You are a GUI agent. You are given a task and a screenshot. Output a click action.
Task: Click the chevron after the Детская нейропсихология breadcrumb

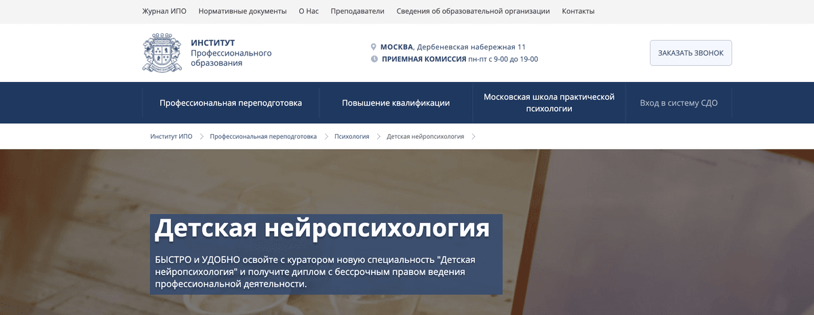473,137
